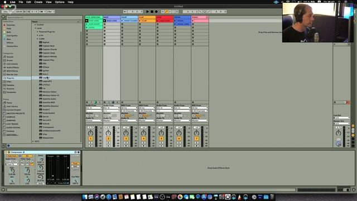Open the Edit menu

point(28,2)
